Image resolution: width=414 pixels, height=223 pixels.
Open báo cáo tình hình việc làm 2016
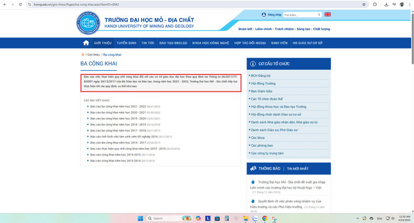coord(124,137)
